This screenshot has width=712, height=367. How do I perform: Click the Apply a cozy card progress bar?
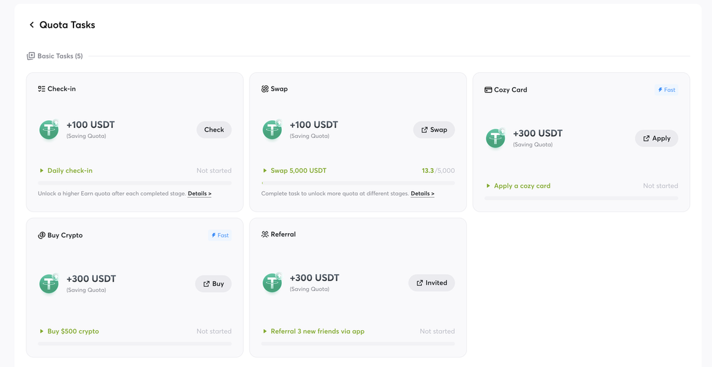click(x=581, y=198)
